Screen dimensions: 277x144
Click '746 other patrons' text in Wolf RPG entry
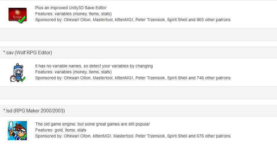coord(213,78)
